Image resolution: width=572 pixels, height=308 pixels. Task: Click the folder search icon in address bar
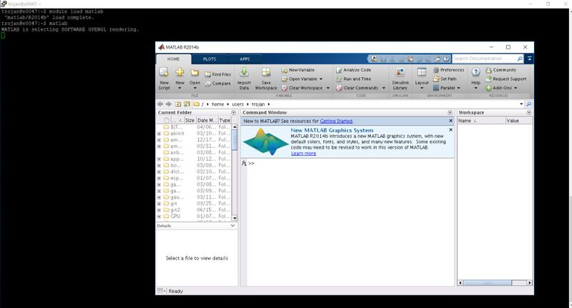[x=528, y=104]
